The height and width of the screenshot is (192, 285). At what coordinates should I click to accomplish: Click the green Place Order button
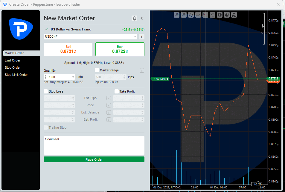point(94,159)
